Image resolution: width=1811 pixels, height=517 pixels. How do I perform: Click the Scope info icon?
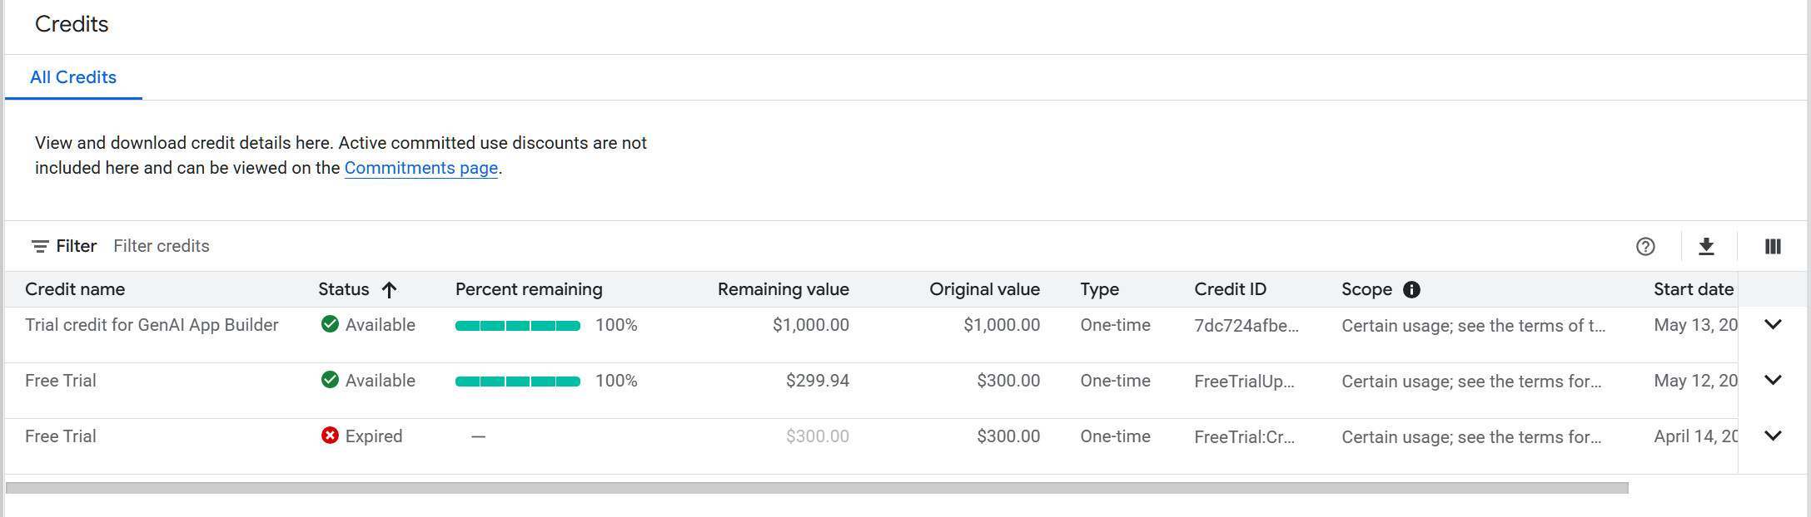[x=1411, y=289]
